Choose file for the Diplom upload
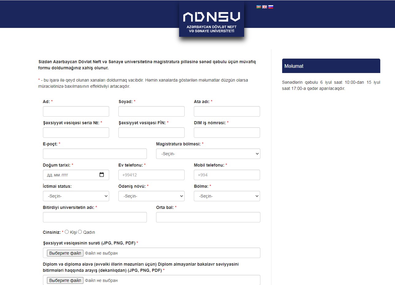Viewport: 395px width, 285px height. click(65, 280)
